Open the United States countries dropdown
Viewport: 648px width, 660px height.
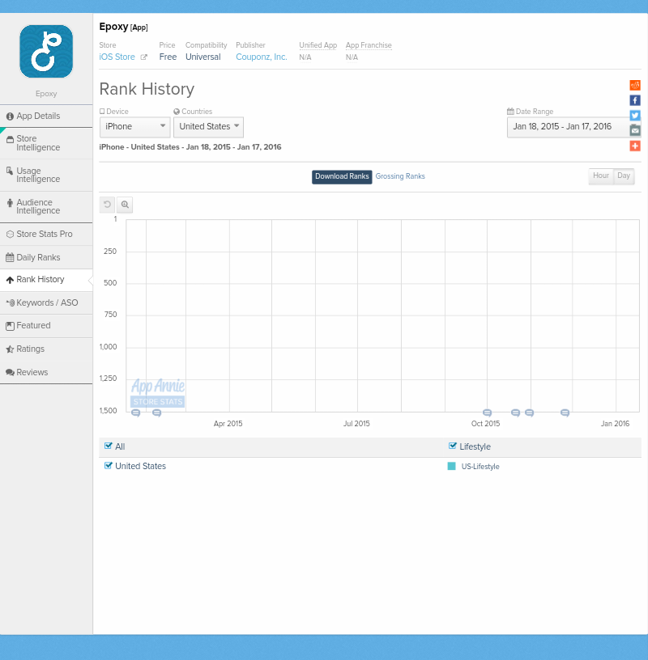pyautogui.click(x=208, y=127)
